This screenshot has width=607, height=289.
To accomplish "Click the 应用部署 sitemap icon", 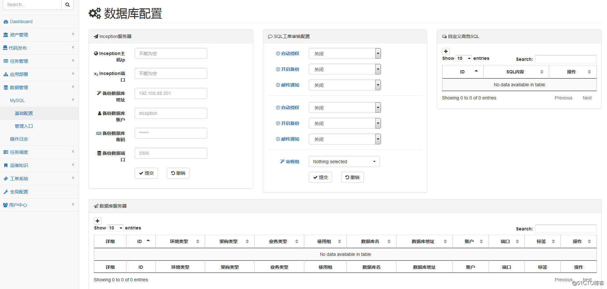I will pyautogui.click(x=5, y=74).
